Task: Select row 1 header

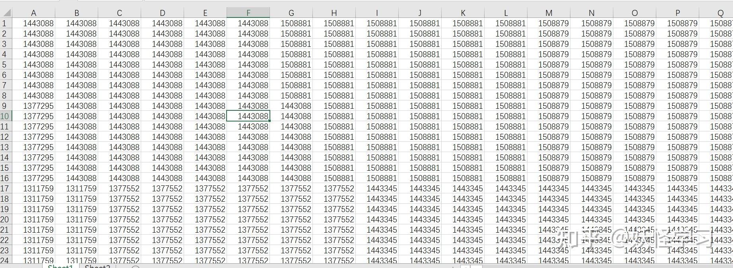Action: coord(6,23)
